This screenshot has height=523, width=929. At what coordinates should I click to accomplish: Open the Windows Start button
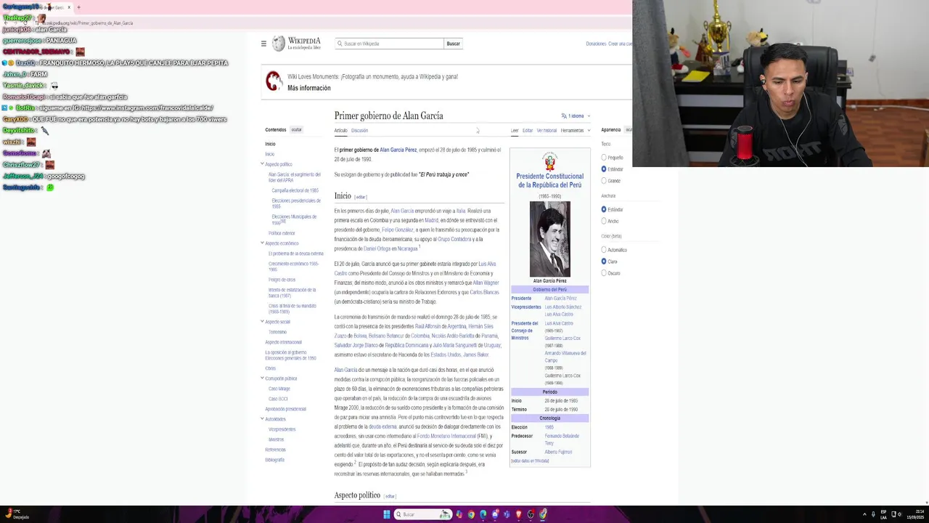point(387,514)
